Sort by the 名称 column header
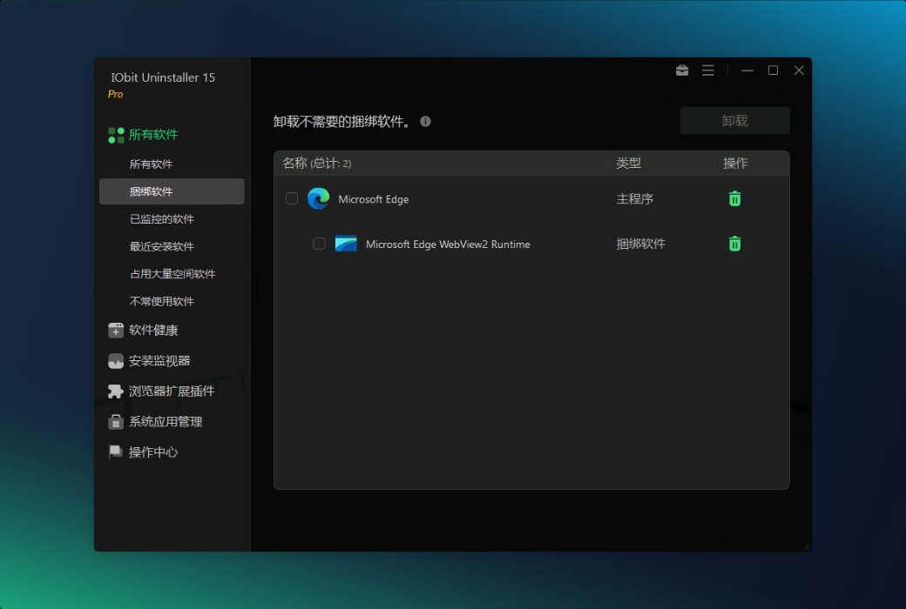Screen dimensions: 906x609 (316, 164)
